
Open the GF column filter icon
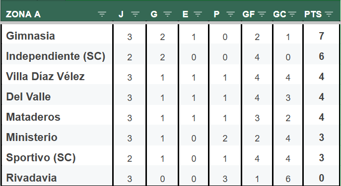pos(262,14)
